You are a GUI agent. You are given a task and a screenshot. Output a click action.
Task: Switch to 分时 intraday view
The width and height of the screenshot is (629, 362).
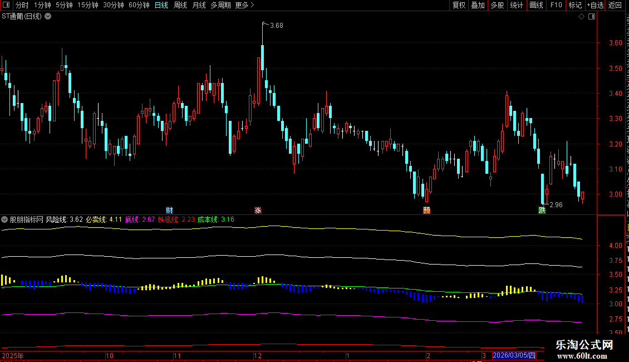[x=22, y=5]
